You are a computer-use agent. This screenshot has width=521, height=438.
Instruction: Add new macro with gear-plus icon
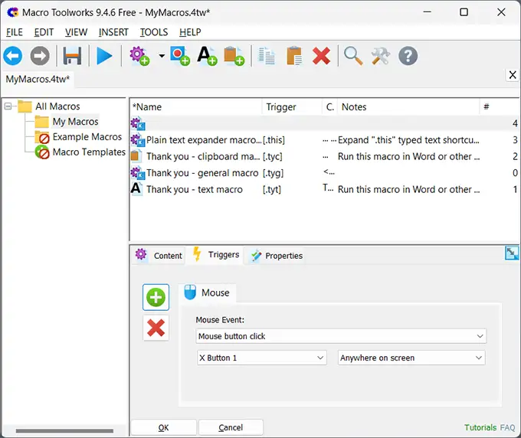click(139, 56)
